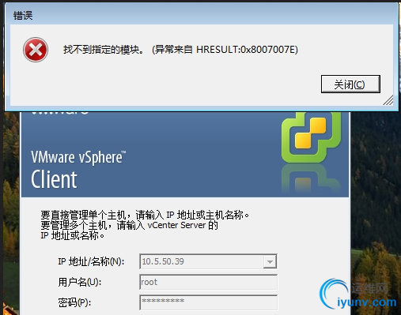Click the 用户名 field containing root
Screen dimensions: 401x315
pyautogui.click(x=208, y=282)
